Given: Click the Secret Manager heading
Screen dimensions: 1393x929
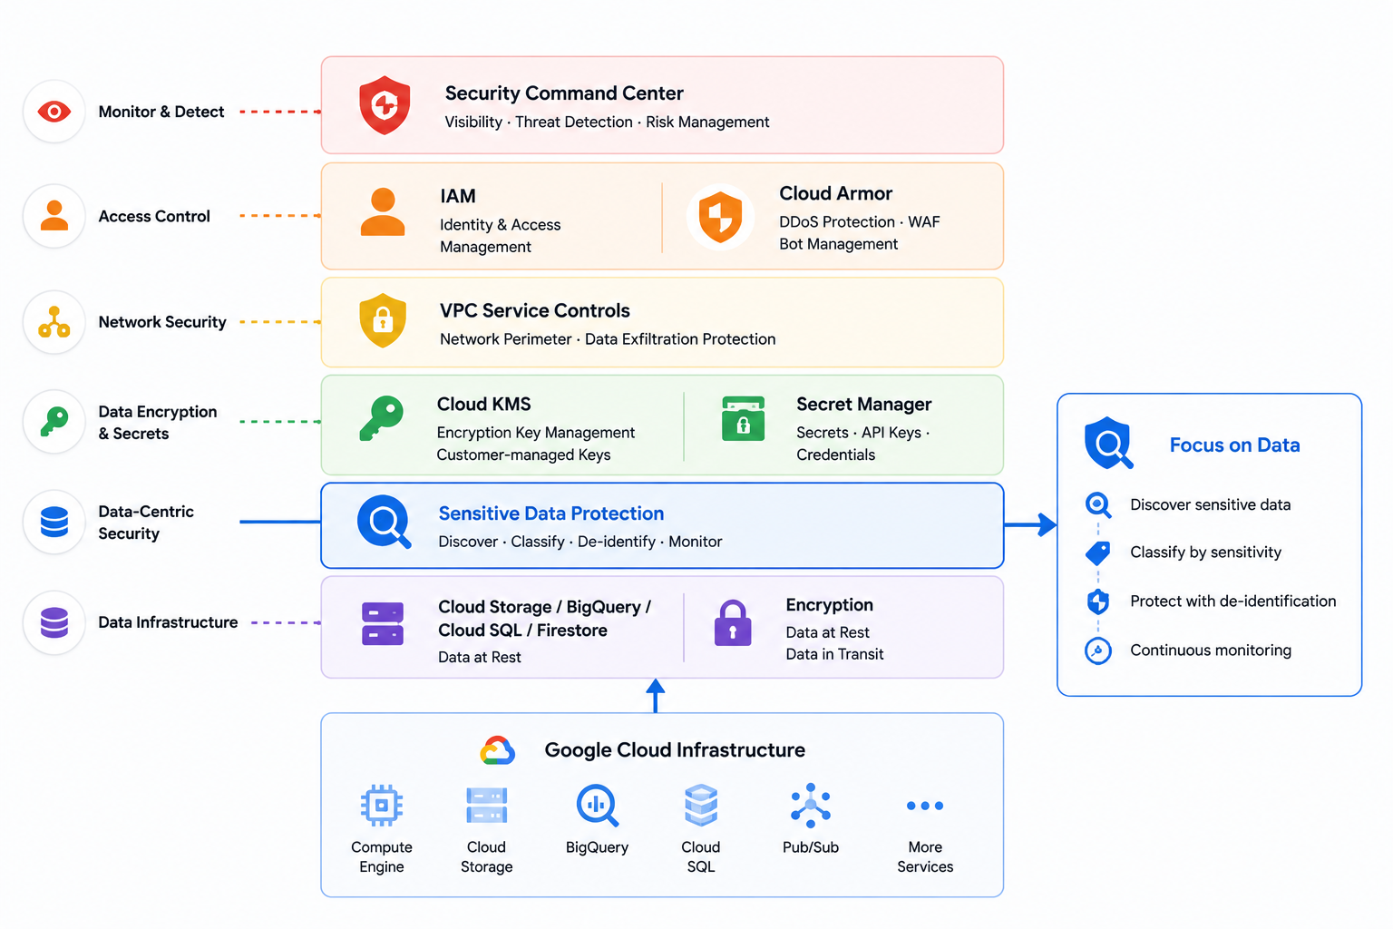Looking at the screenshot, I should (863, 404).
